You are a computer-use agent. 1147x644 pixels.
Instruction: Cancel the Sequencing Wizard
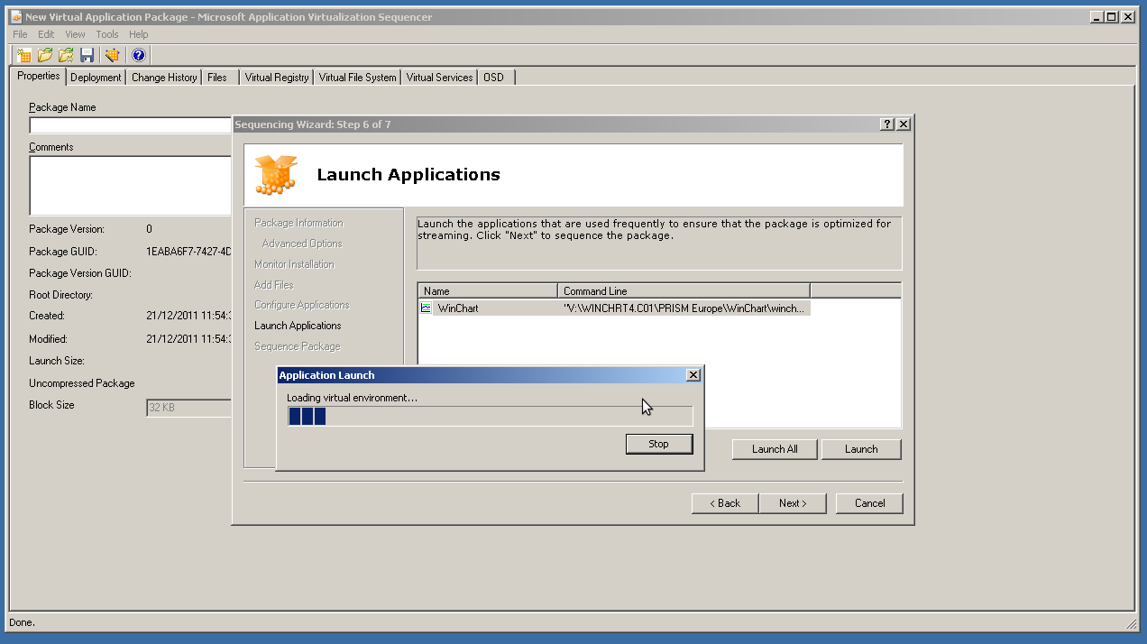tap(869, 503)
